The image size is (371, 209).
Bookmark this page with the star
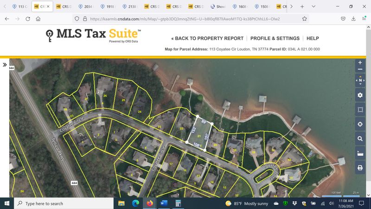click(305, 19)
